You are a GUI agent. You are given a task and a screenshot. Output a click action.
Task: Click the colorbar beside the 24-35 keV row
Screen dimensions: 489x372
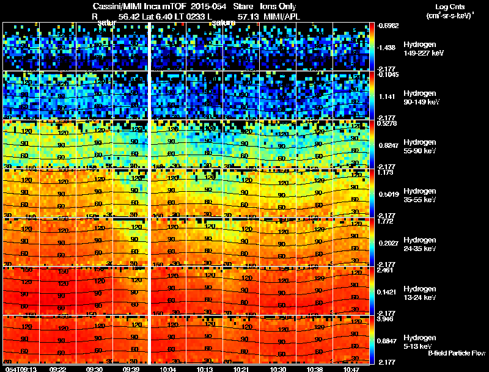pos(372,242)
